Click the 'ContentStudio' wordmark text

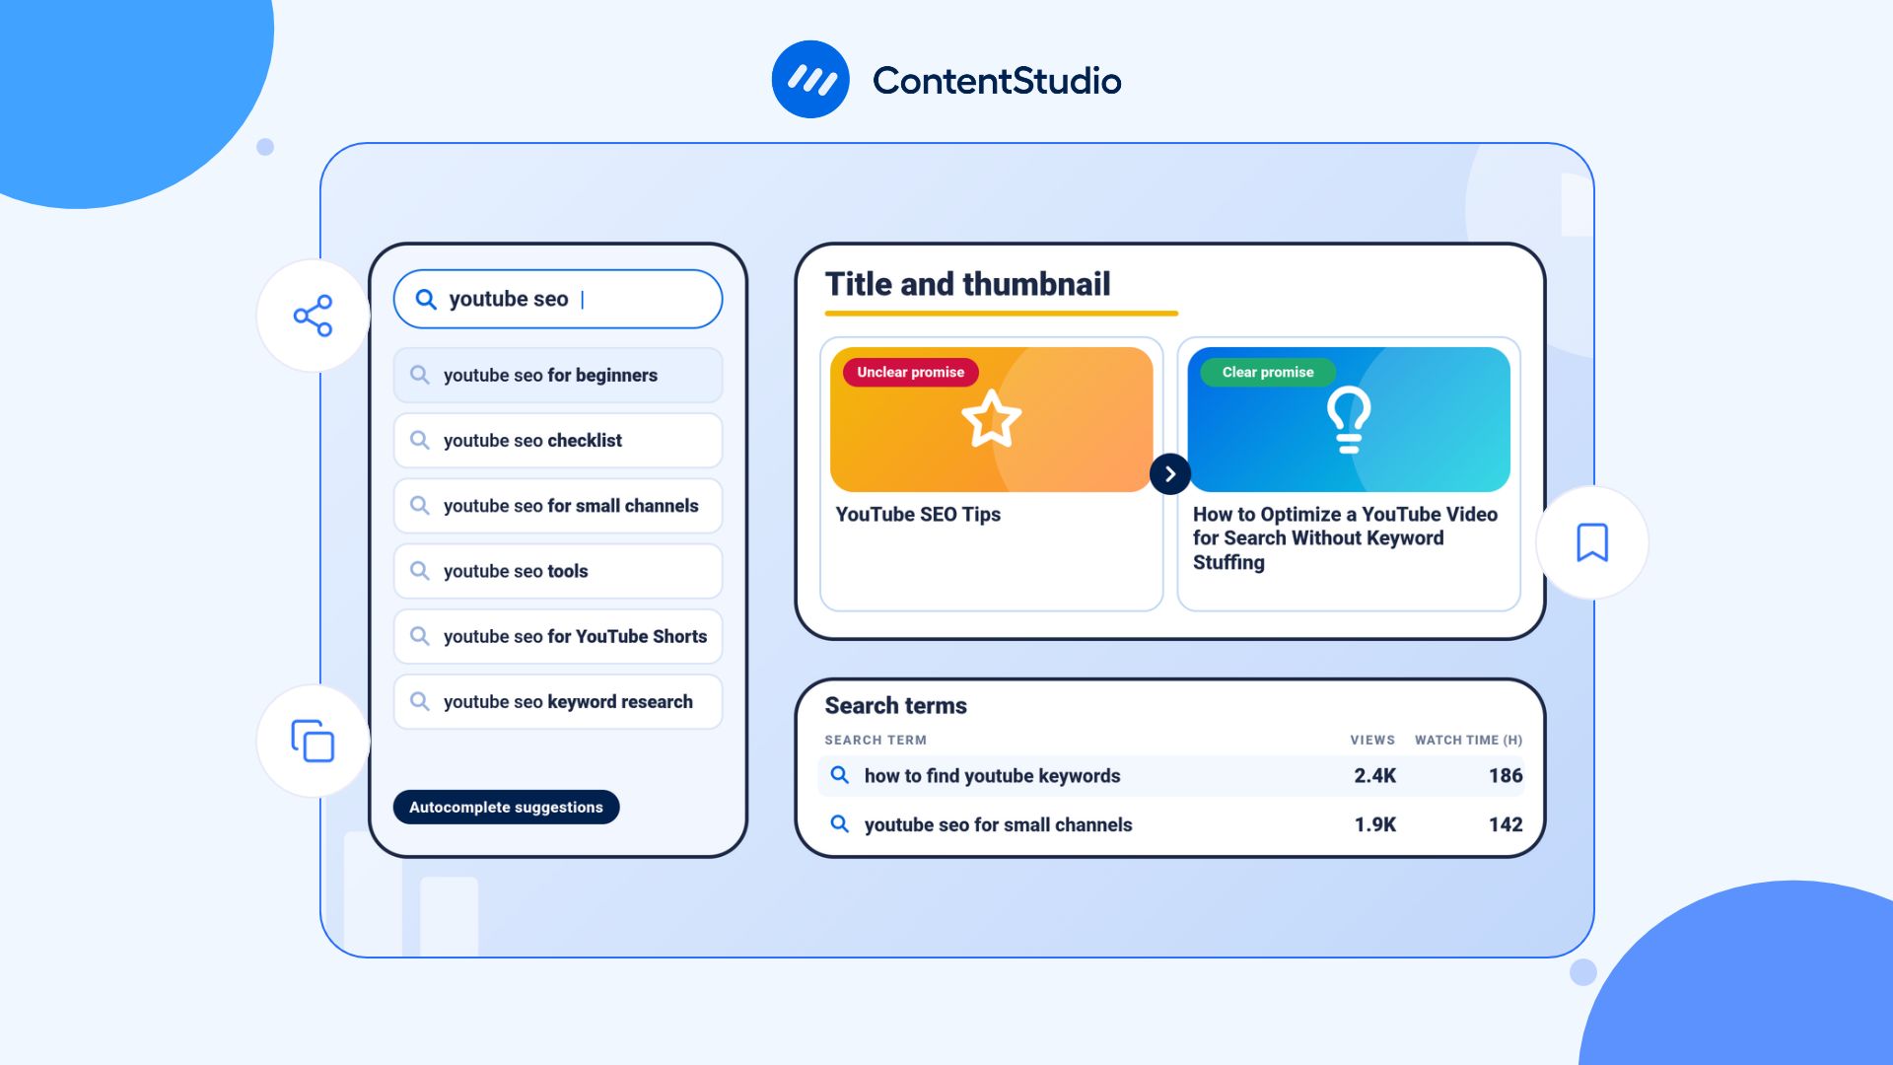[x=997, y=81]
